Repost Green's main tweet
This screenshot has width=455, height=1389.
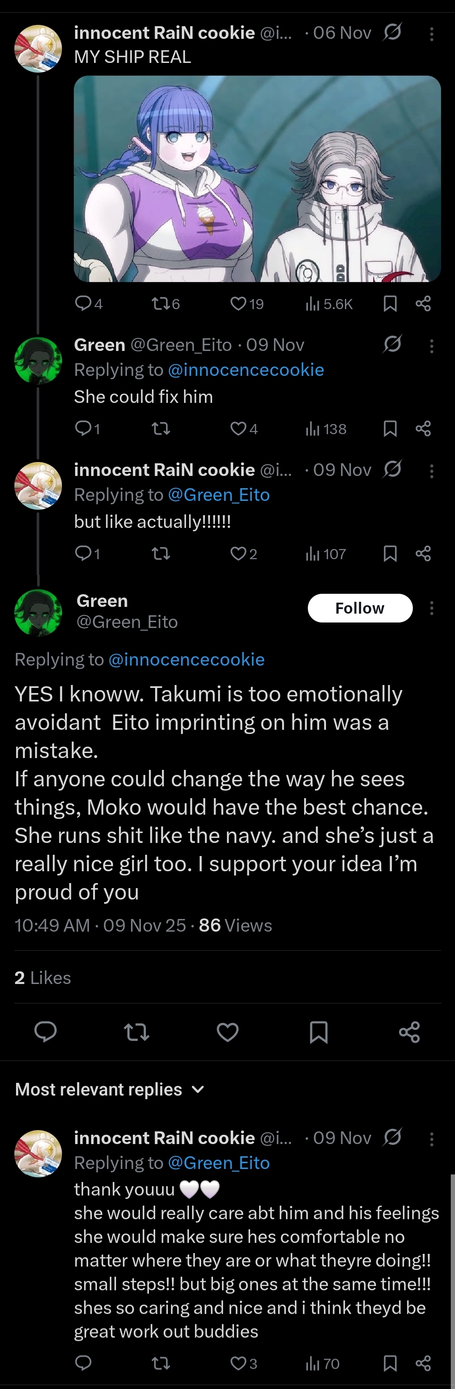pos(136,1031)
